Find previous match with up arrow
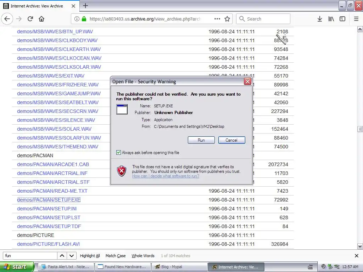Image resolution: width=363 pixels, height=272 pixels. tap(62, 256)
